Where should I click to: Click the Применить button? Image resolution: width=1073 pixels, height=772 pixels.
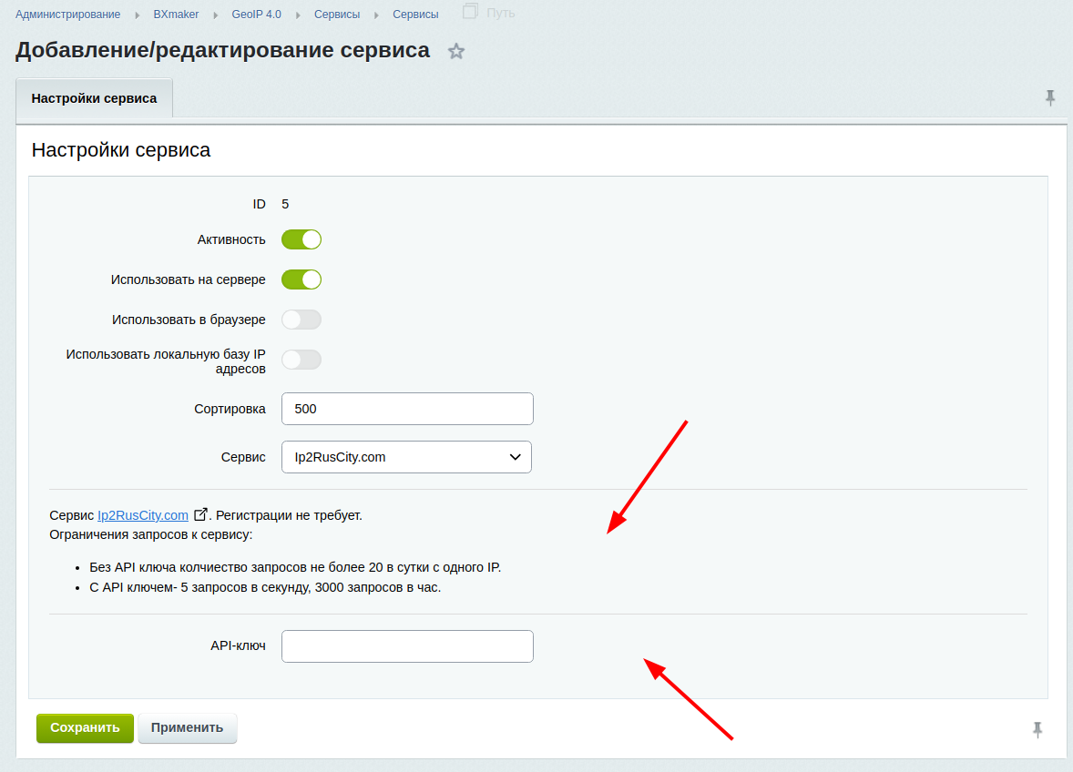(187, 728)
